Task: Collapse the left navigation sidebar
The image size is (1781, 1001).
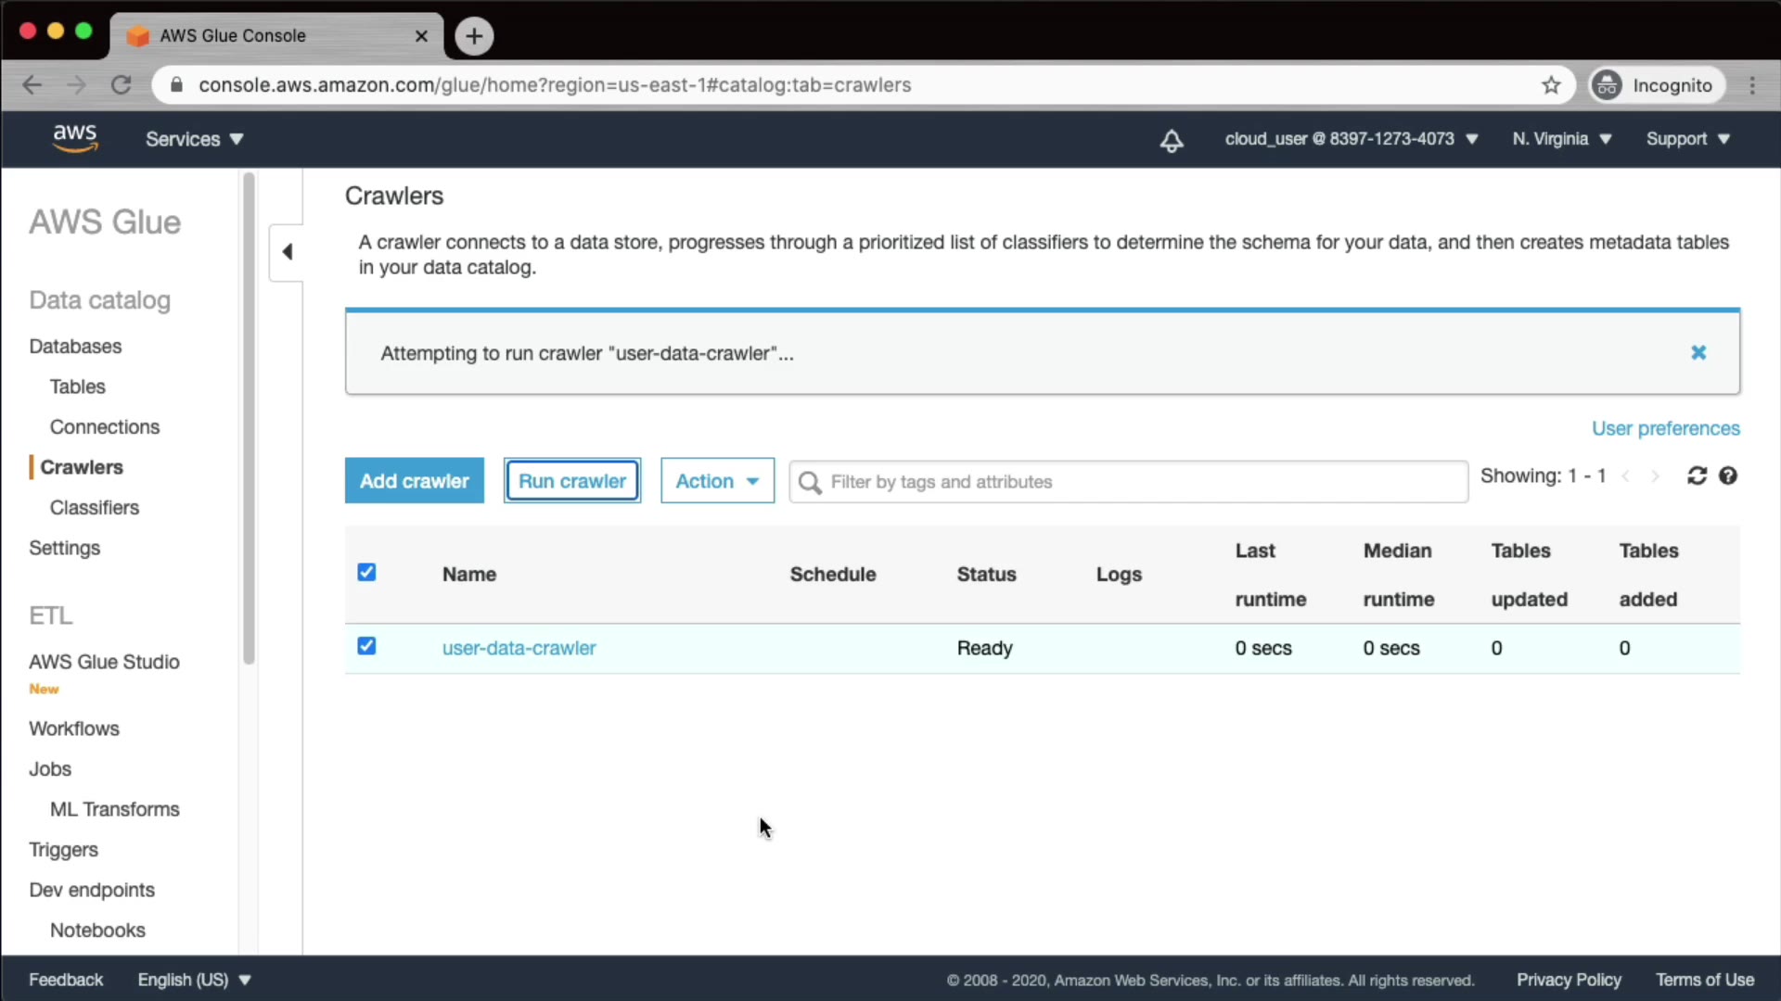Action: coord(287,252)
